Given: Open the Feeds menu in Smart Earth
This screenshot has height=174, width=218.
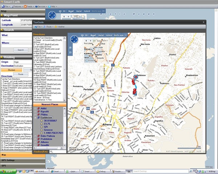Looking at the screenshot, I should pos(29,7).
